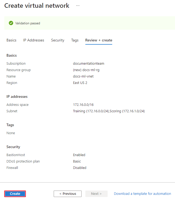Image resolution: width=175 pixels, height=201 pixels.
Task: Click the disabled Next button
Action: coord(96,194)
